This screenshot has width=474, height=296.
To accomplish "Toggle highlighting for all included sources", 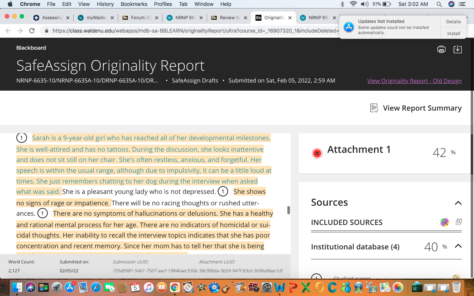I will pyautogui.click(x=445, y=222).
